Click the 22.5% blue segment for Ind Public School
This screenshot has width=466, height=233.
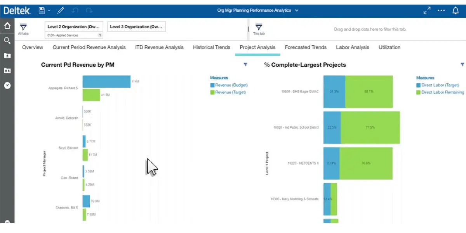pyautogui.click(x=332, y=127)
